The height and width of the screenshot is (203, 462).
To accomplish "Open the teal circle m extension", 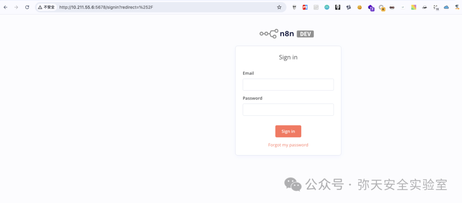I will pyautogui.click(x=327, y=7).
